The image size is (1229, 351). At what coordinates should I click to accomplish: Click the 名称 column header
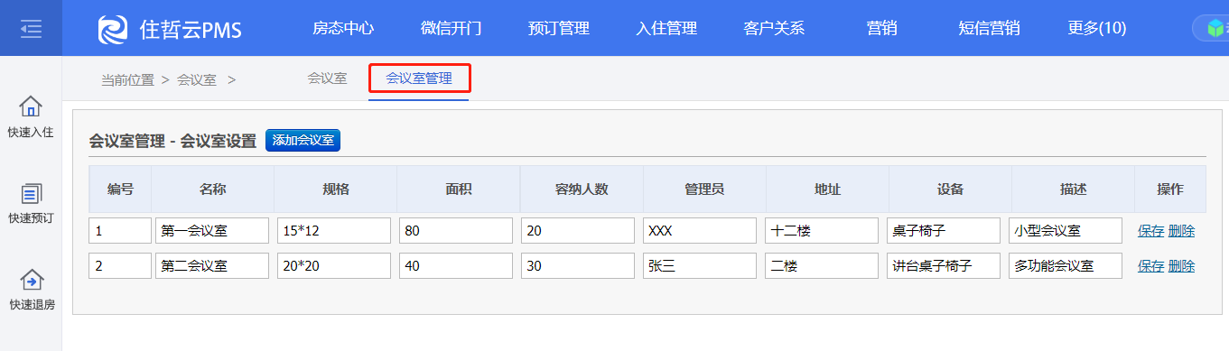[212, 189]
